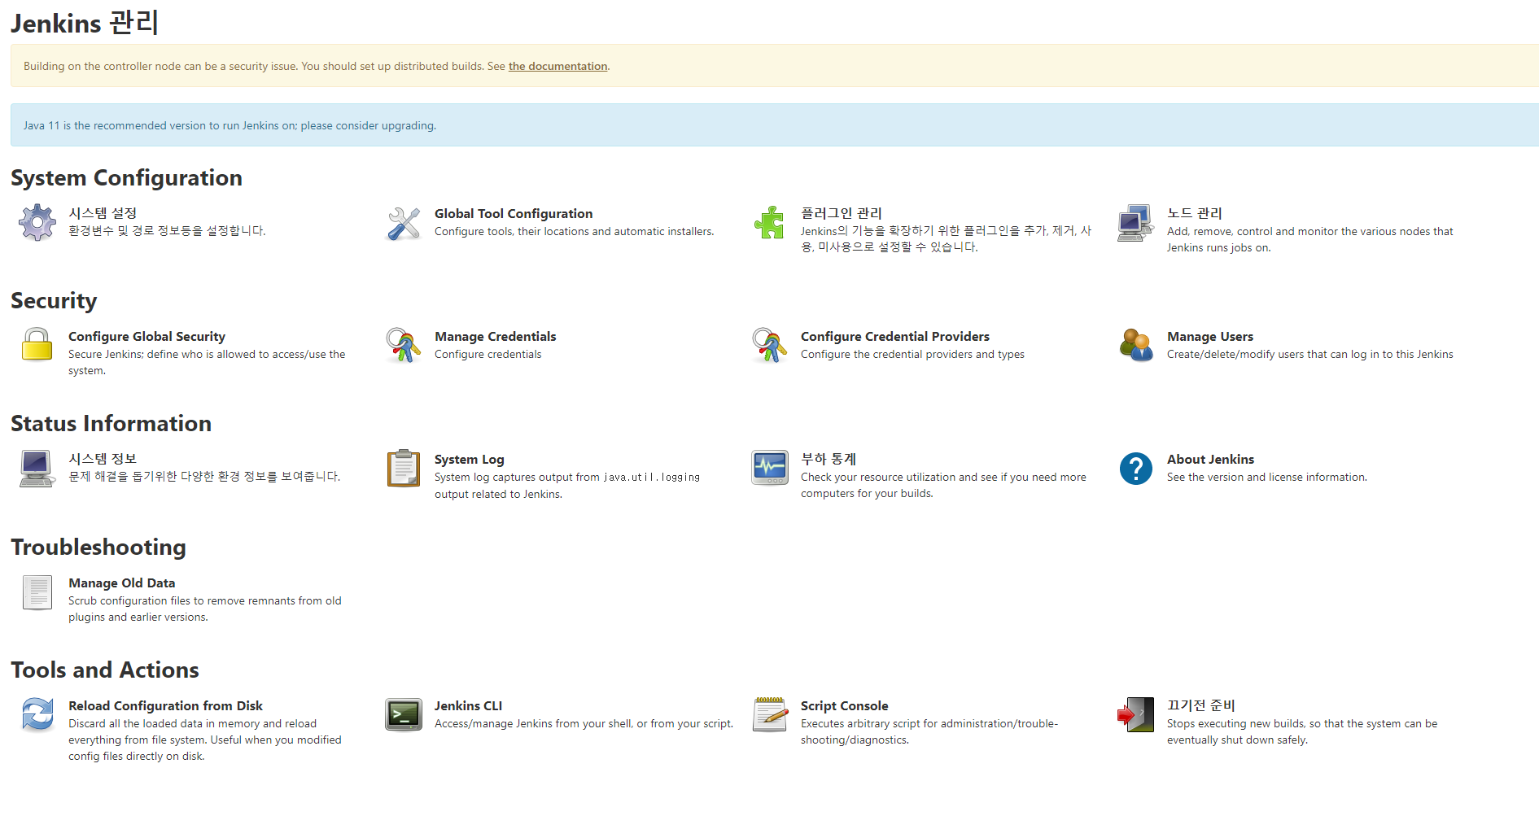Image resolution: width=1539 pixels, height=816 pixels.
Task: Click 'Create/delete/modify users' description text
Action: click(x=1310, y=355)
